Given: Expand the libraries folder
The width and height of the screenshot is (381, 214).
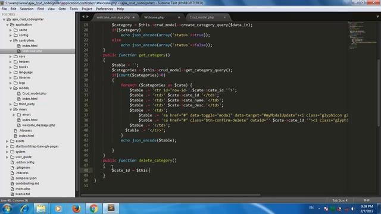Looking at the screenshot, I should click(11, 78).
